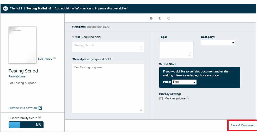257x135 pixels.
Task: Click the checkmark icon beside File 1 of 1
Action: (x=5, y=8)
